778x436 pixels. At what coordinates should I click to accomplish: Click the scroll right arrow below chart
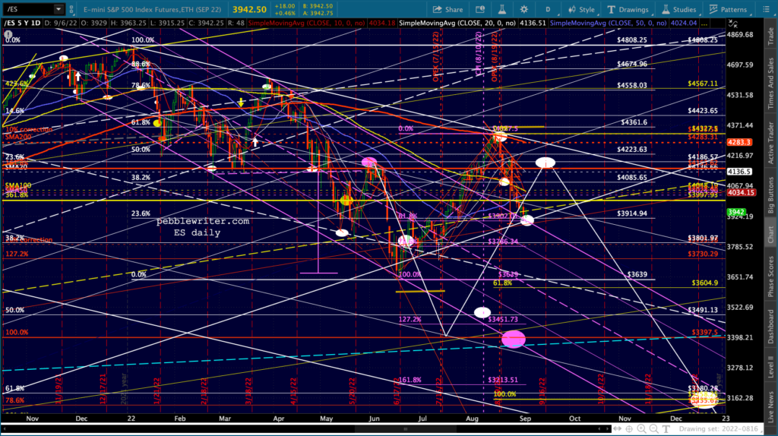pos(607,429)
